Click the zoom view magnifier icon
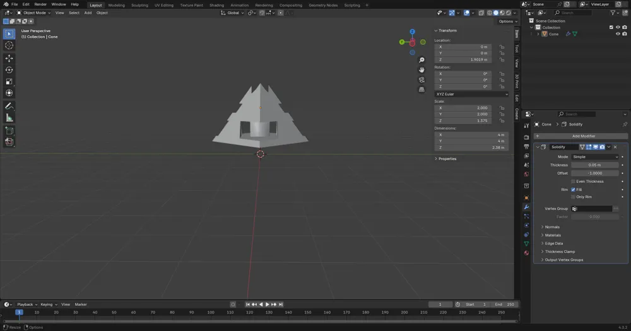 tap(422, 60)
